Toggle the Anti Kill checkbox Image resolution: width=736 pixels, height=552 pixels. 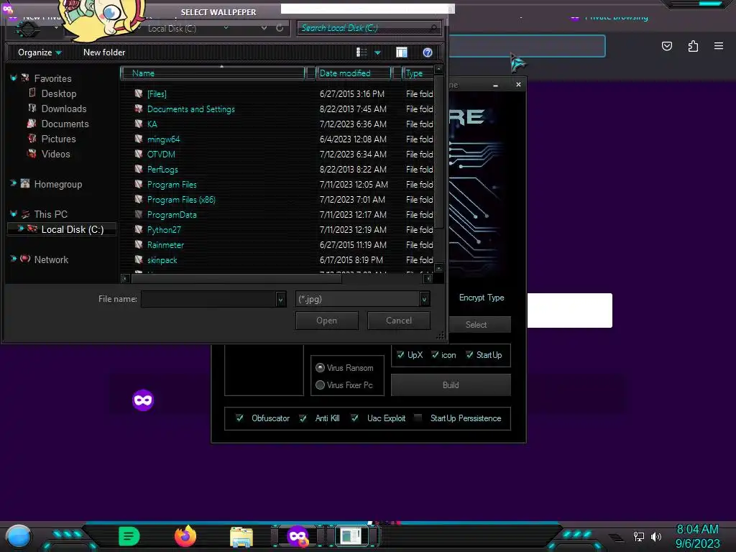(x=303, y=418)
